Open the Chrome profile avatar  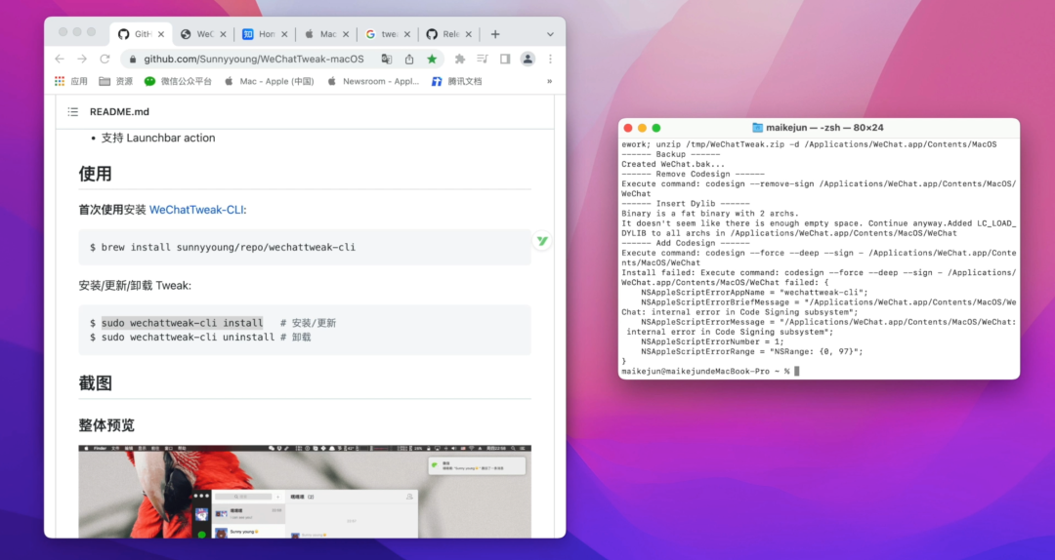coord(528,60)
